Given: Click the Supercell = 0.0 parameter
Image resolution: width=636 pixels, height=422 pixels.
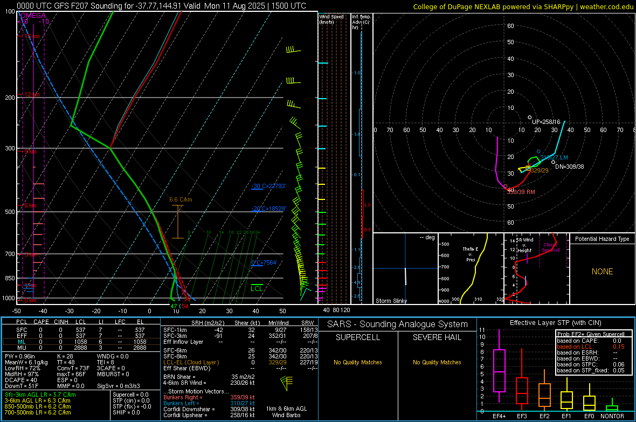Looking at the screenshot, I should pyautogui.click(x=130, y=395).
